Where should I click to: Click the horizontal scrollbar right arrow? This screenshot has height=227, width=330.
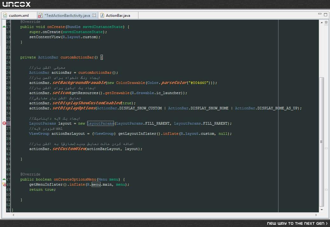(x=316, y=215)
